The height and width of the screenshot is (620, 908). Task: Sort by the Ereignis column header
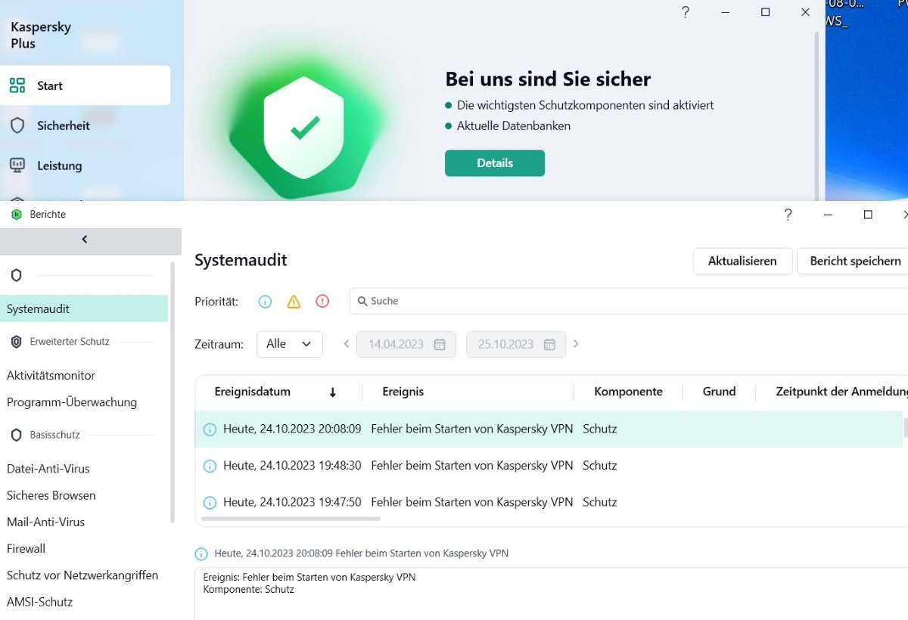point(403,392)
